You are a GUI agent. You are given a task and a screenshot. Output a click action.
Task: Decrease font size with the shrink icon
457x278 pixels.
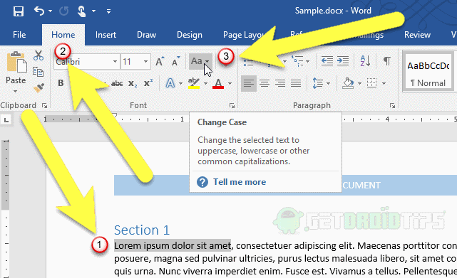pos(175,61)
